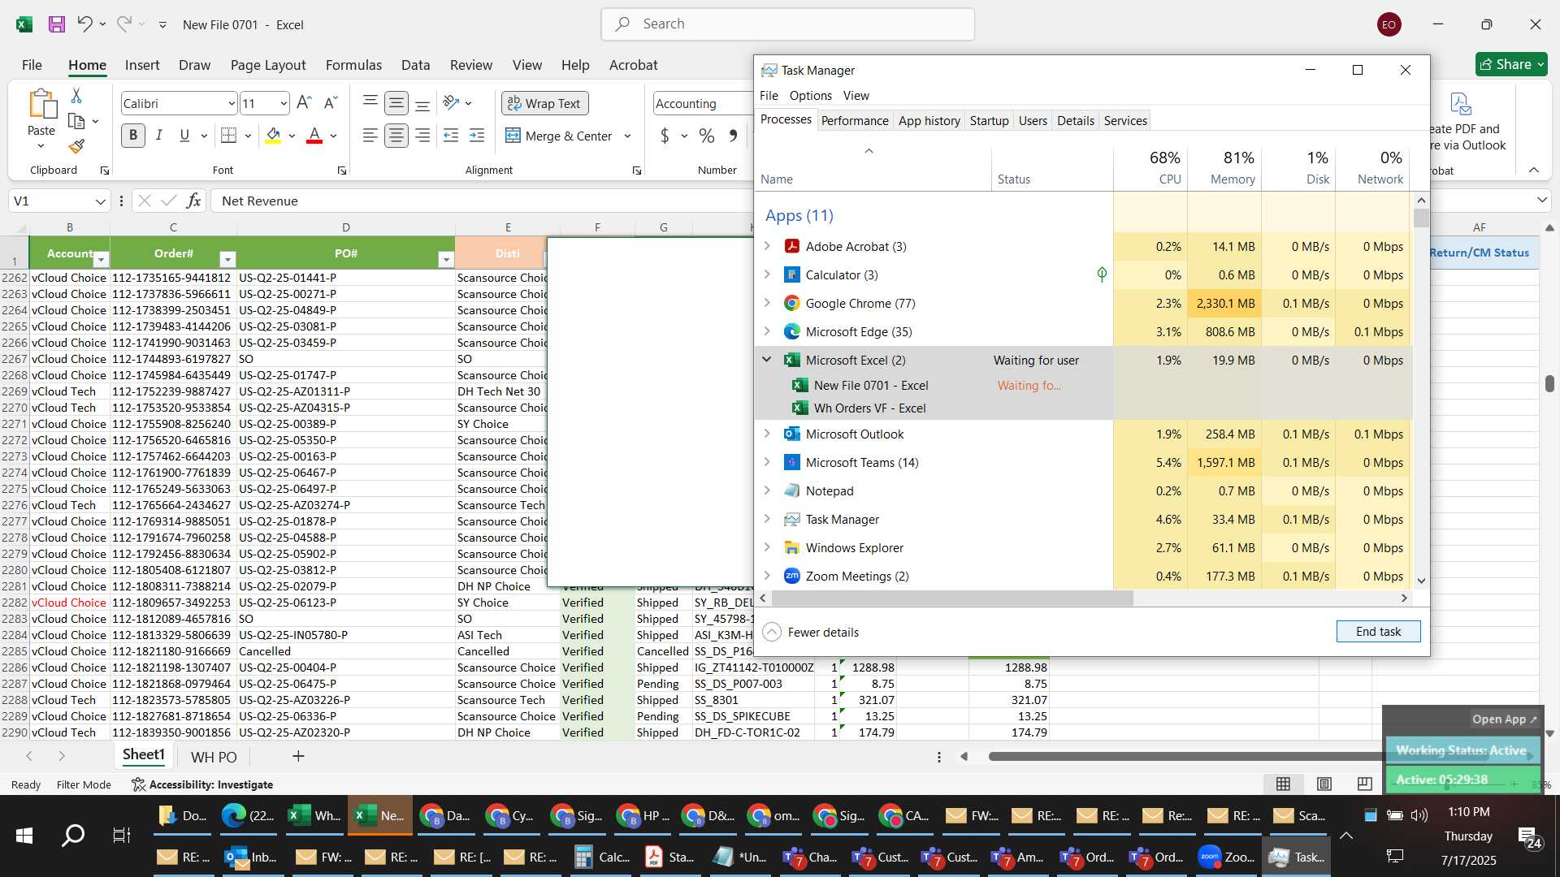Viewport: 1560px width, 877px height.
Task: Click the Paste clipboard icon
Action: (41, 105)
